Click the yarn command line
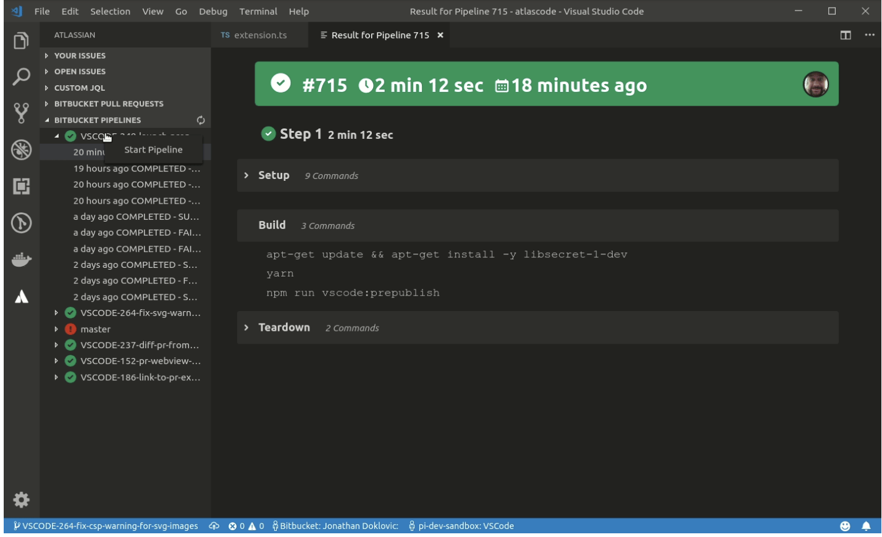 coord(280,273)
